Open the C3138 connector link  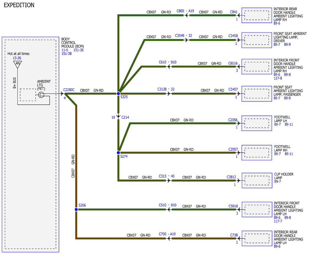pyautogui.click(x=162, y=89)
